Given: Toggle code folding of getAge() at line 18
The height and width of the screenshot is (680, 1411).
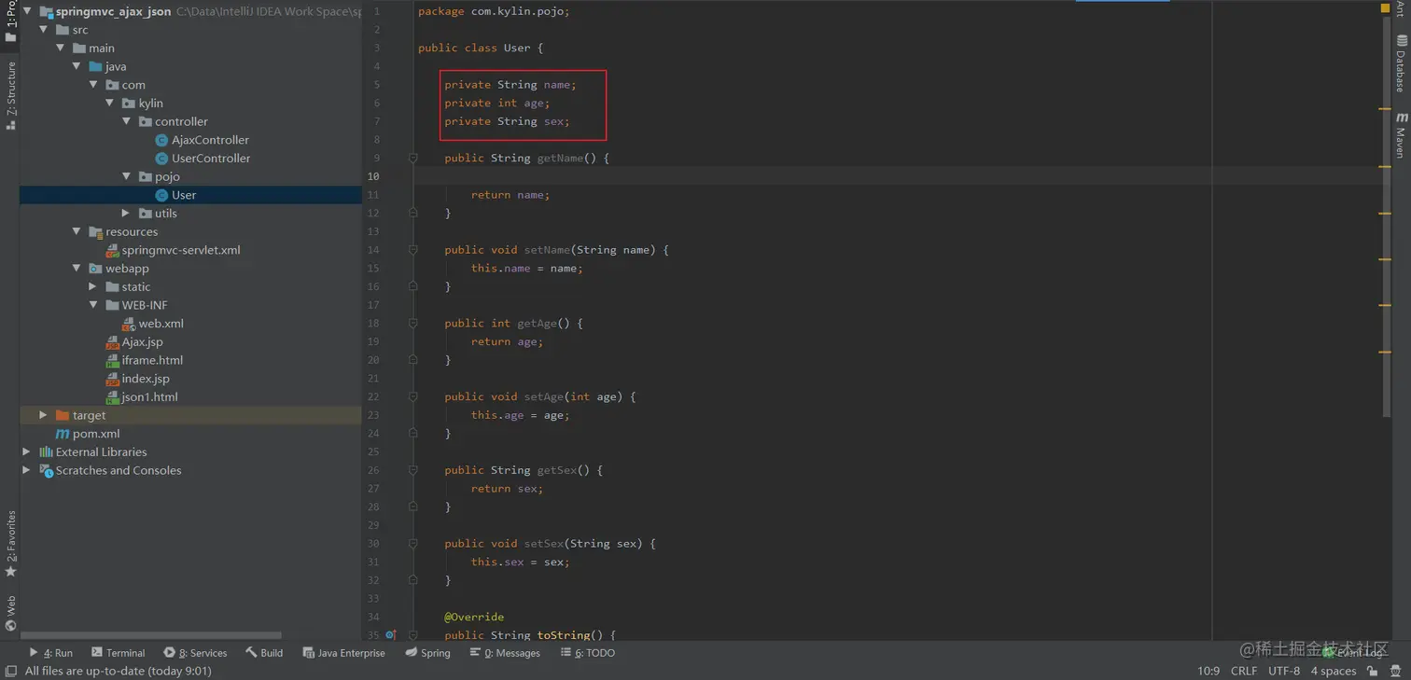Looking at the screenshot, I should 413,324.
